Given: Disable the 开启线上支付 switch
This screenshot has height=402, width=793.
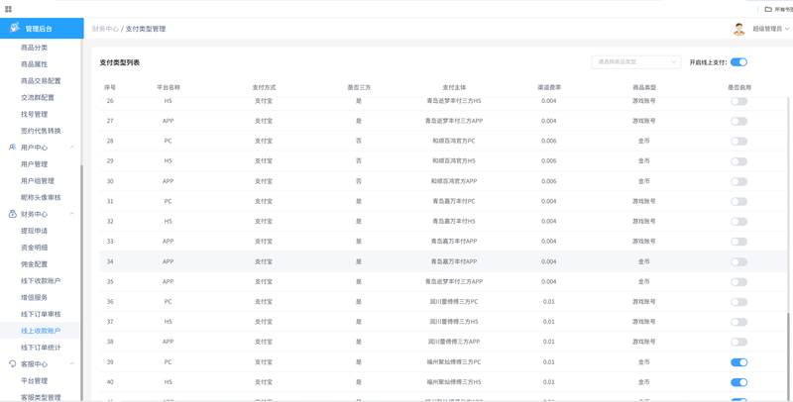Looking at the screenshot, I should coord(738,62).
